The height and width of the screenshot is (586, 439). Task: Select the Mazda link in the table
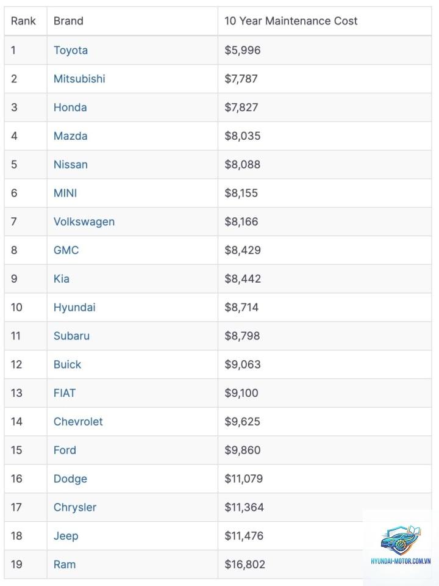(71, 136)
